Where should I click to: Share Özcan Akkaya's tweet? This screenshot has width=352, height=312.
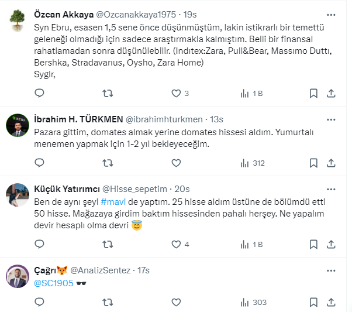(330, 93)
